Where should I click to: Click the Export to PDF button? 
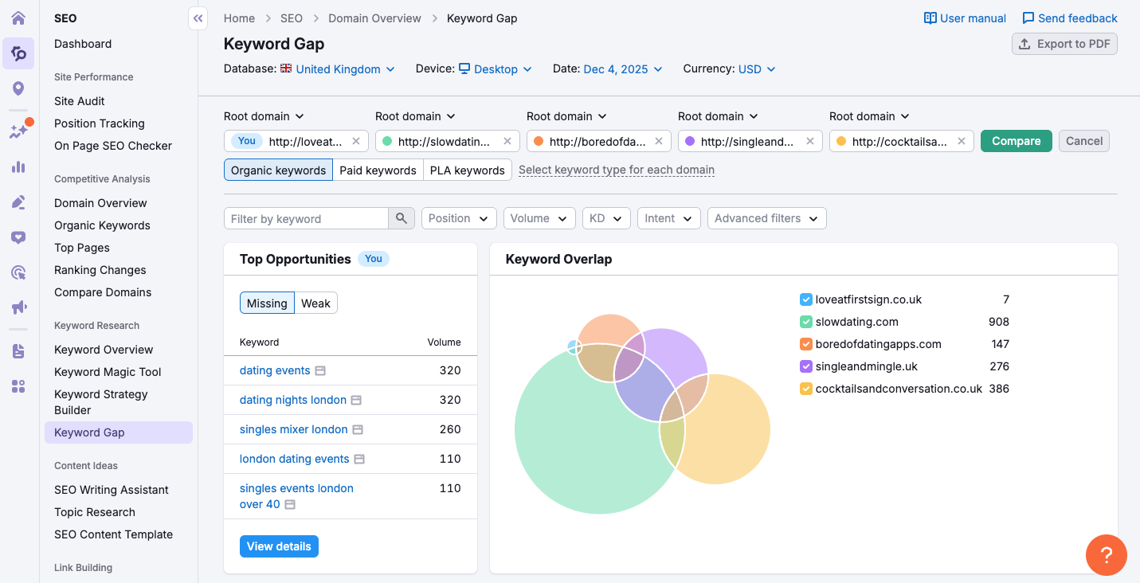click(1065, 44)
